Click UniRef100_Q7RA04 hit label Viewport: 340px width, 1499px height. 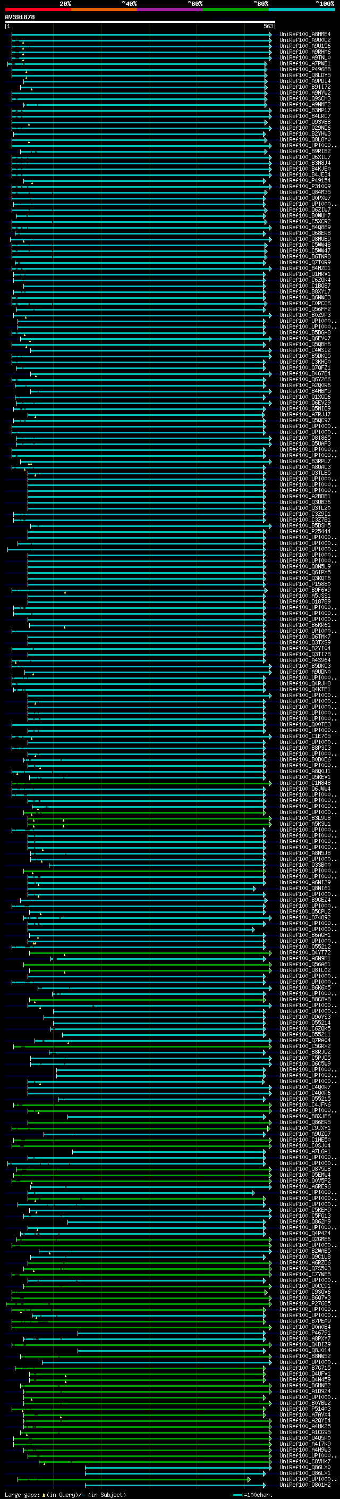(x=305, y=1041)
